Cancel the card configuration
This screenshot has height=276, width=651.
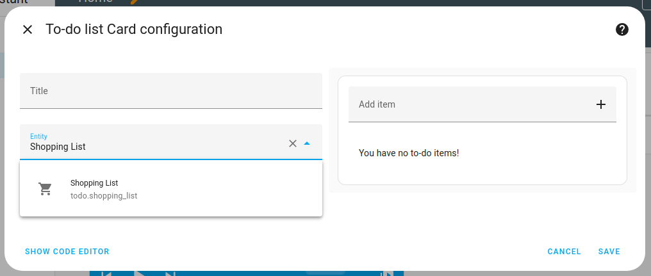tap(564, 252)
